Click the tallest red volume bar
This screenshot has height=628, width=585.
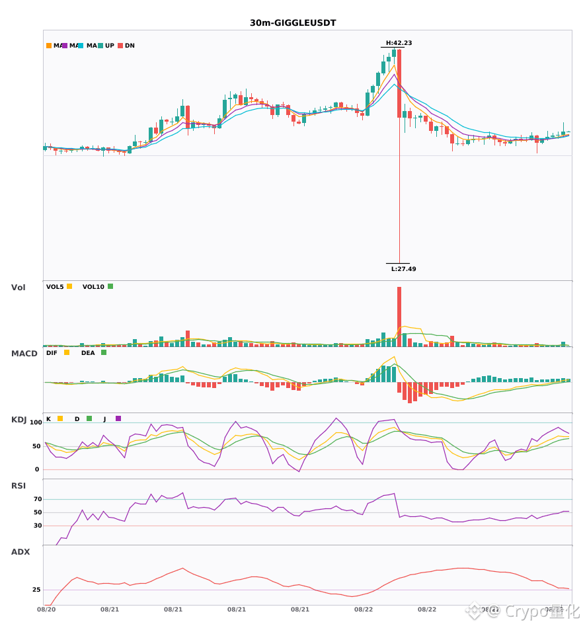pos(399,317)
